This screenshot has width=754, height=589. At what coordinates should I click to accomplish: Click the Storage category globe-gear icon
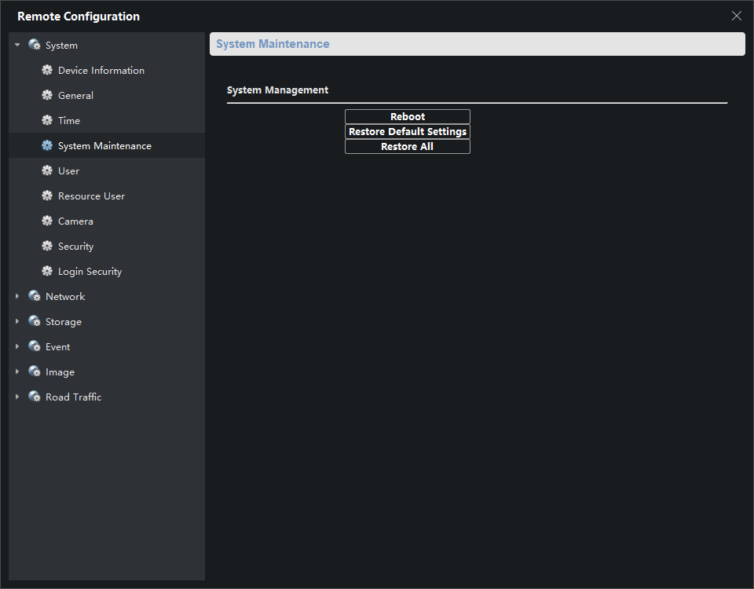click(x=35, y=322)
